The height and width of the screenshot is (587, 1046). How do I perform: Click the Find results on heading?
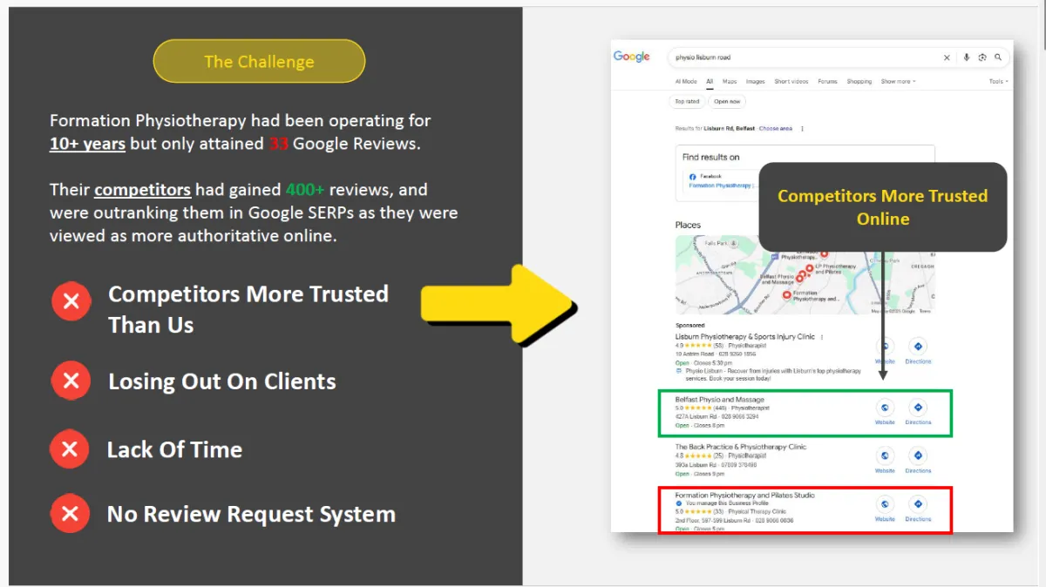(710, 158)
